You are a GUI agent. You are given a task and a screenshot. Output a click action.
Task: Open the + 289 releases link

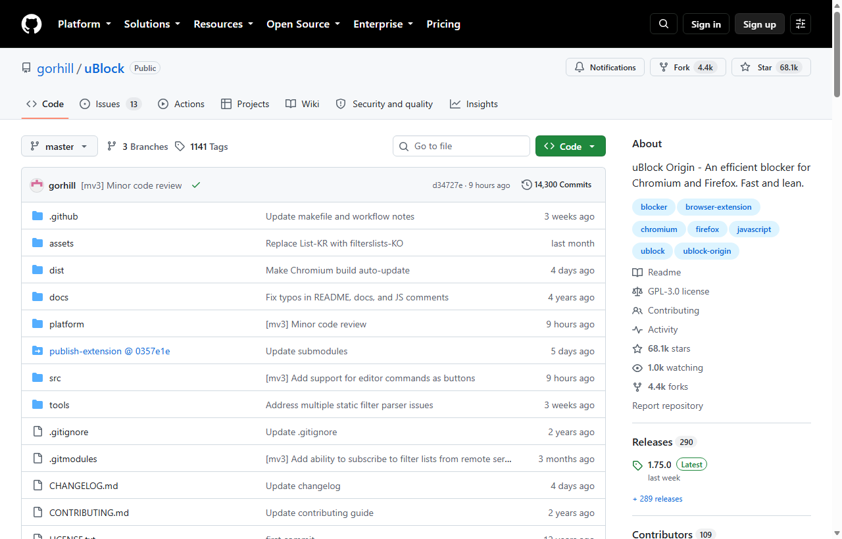click(657, 499)
